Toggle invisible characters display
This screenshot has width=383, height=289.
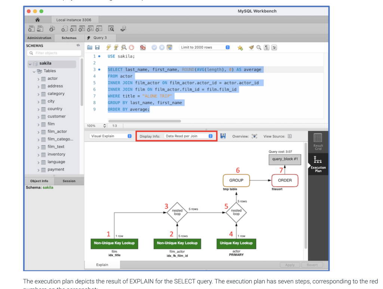point(266,47)
